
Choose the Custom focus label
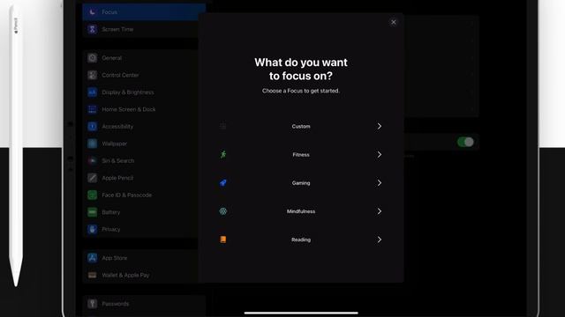click(301, 127)
